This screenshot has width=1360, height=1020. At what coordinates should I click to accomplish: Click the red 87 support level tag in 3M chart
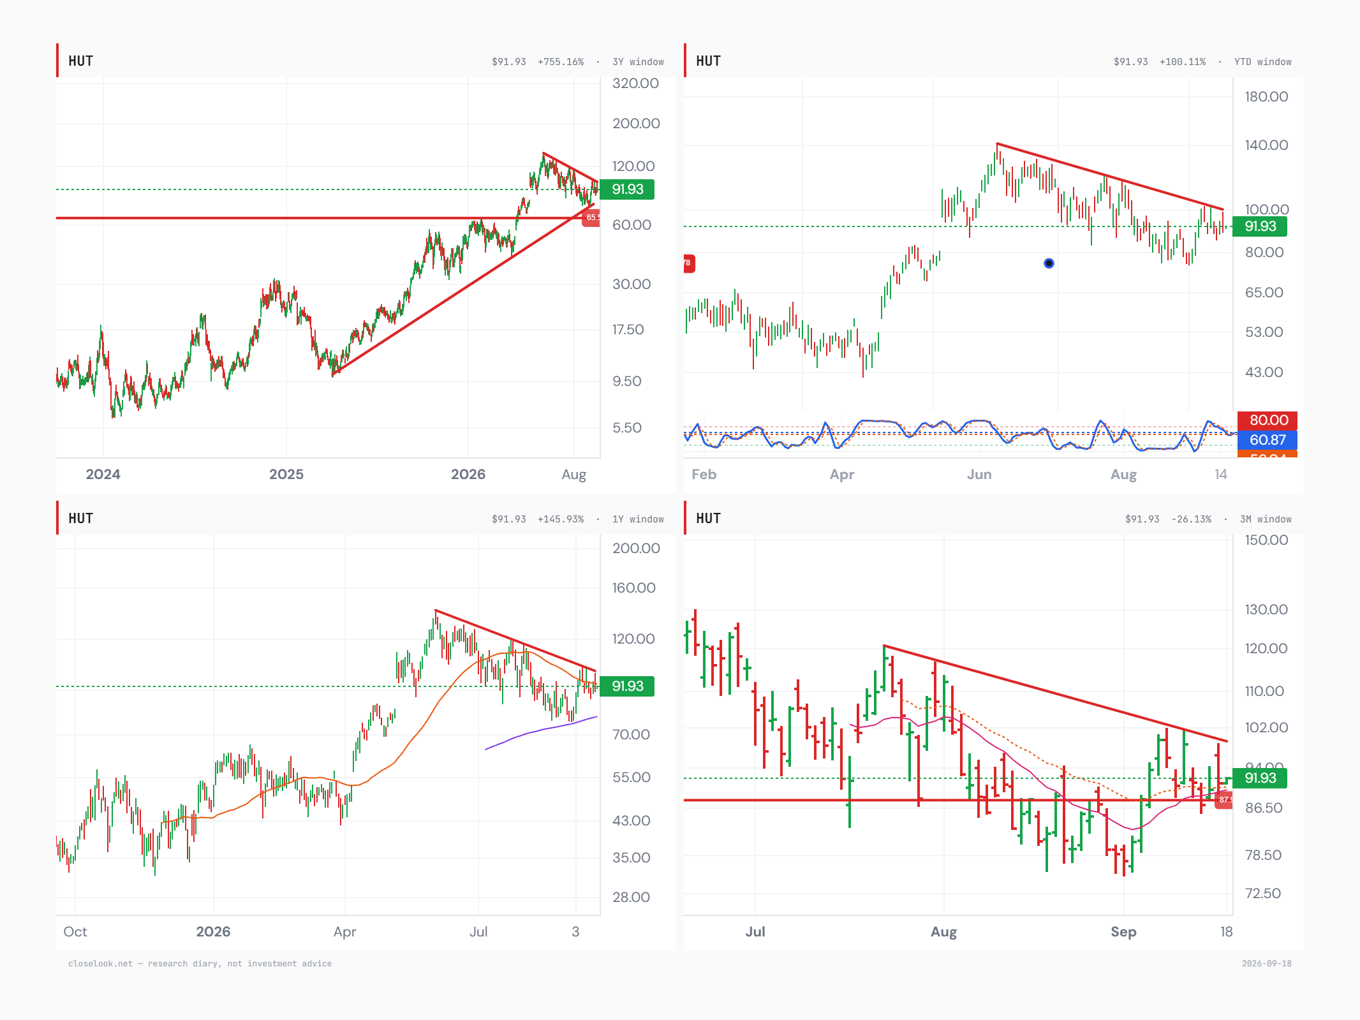1223,800
